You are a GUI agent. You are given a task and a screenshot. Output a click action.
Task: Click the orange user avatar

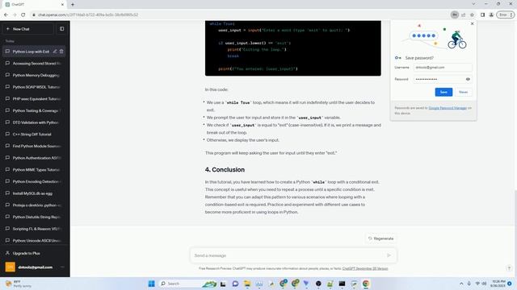pos(11,267)
